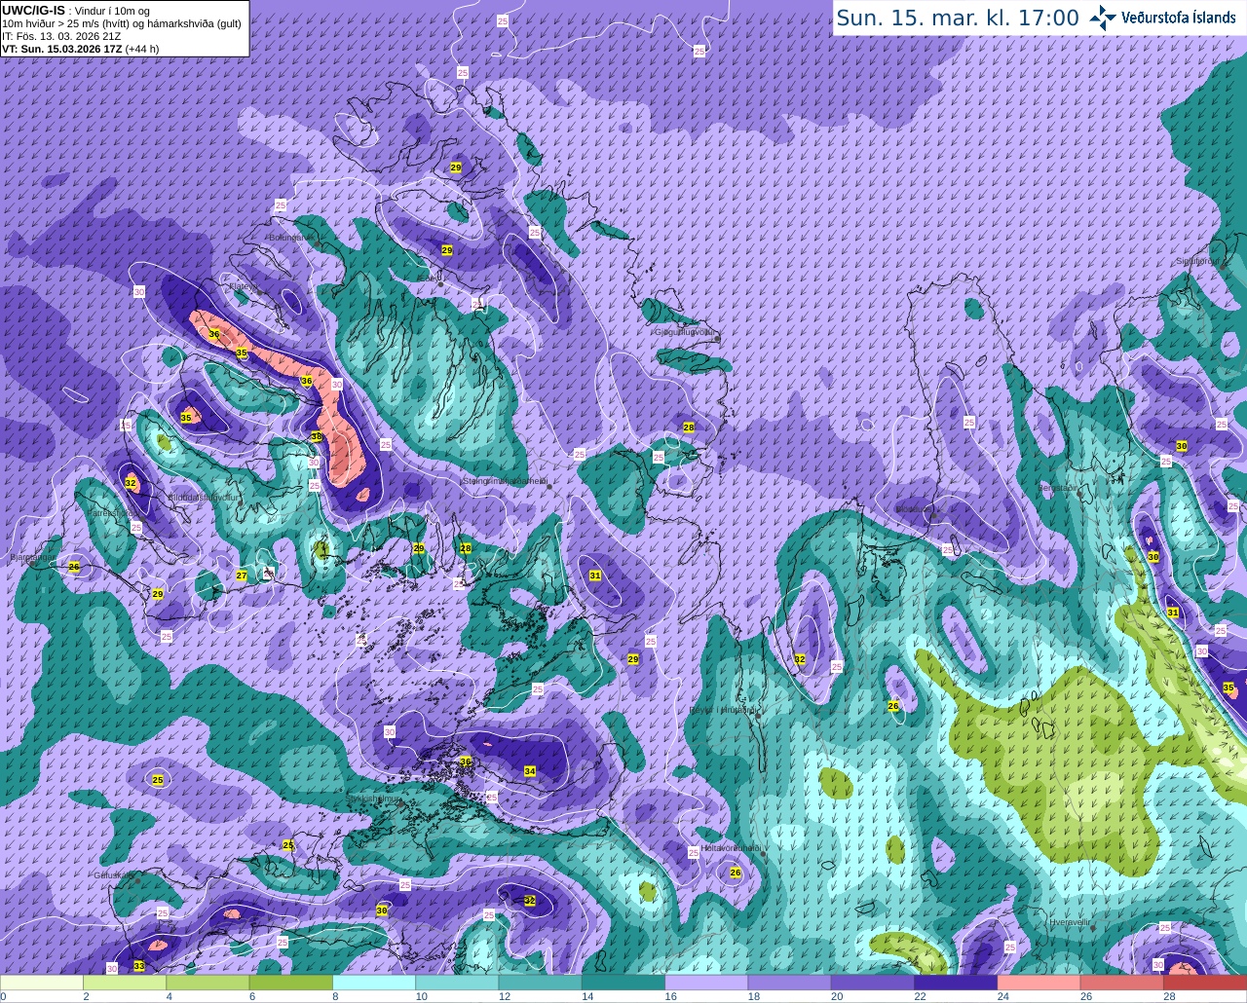The width and height of the screenshot is (1247, 1003).
Task: Click the 20–22 m/s legend swatch
Action: click(x=873, y=983)
